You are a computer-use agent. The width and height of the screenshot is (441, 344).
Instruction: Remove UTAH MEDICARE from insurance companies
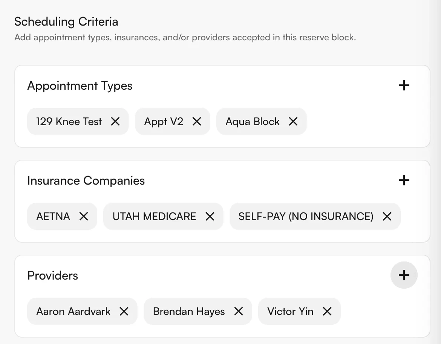pos(210,216)
